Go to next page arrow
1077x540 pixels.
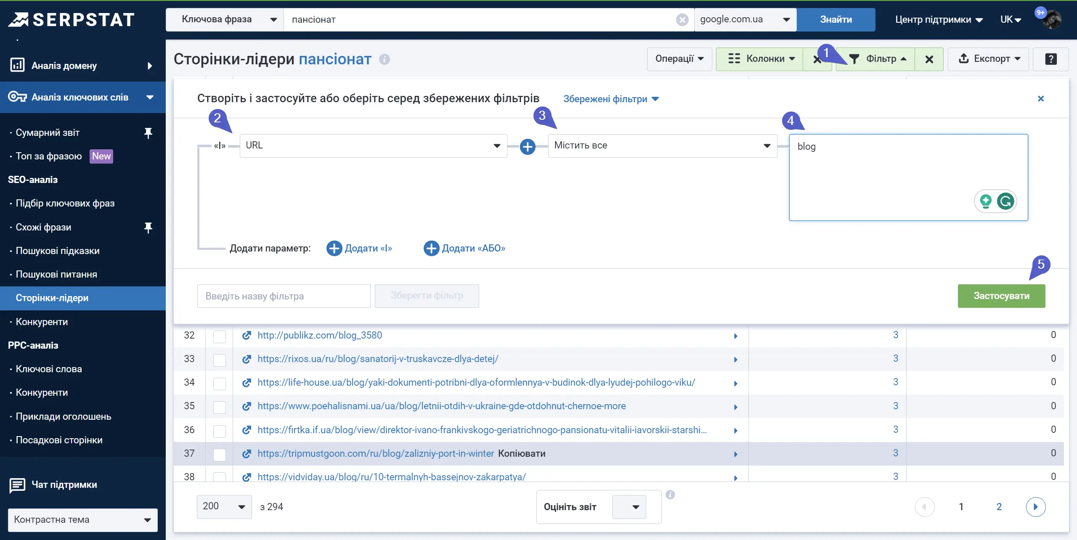click(x=1036, y=507)
